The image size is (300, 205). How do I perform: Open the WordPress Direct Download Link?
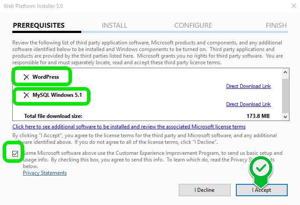(248, 86)
